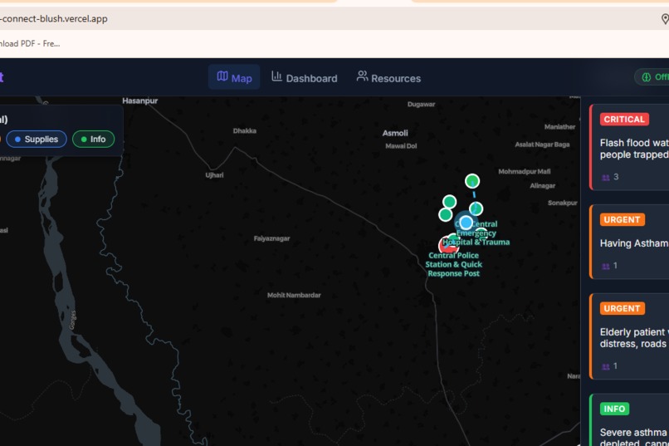Open the Central Emergency Hospital & Trauma label

[x=476, y=233]
